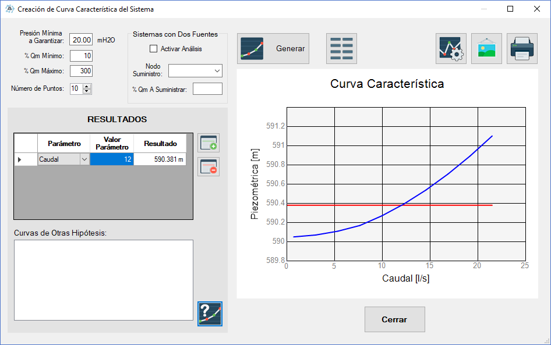Open chart settings gear icon
The width and height of the screenshot is (551, 345).
point(451,49)
